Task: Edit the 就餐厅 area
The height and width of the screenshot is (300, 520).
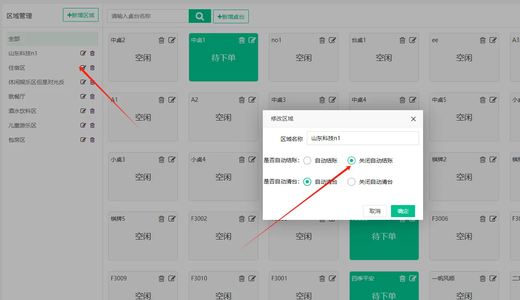Action: [83, 97]
